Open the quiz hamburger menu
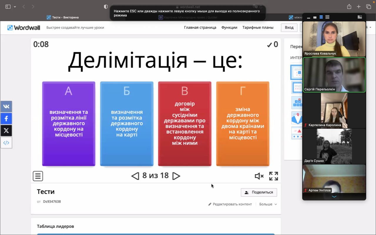 (38, 176)
